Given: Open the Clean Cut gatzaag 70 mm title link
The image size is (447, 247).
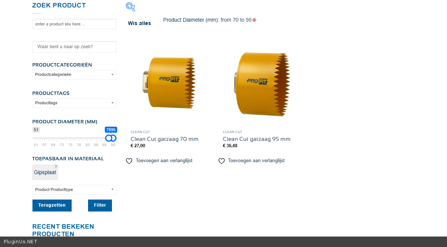Looking at the screenshot, I should [165, 139].
